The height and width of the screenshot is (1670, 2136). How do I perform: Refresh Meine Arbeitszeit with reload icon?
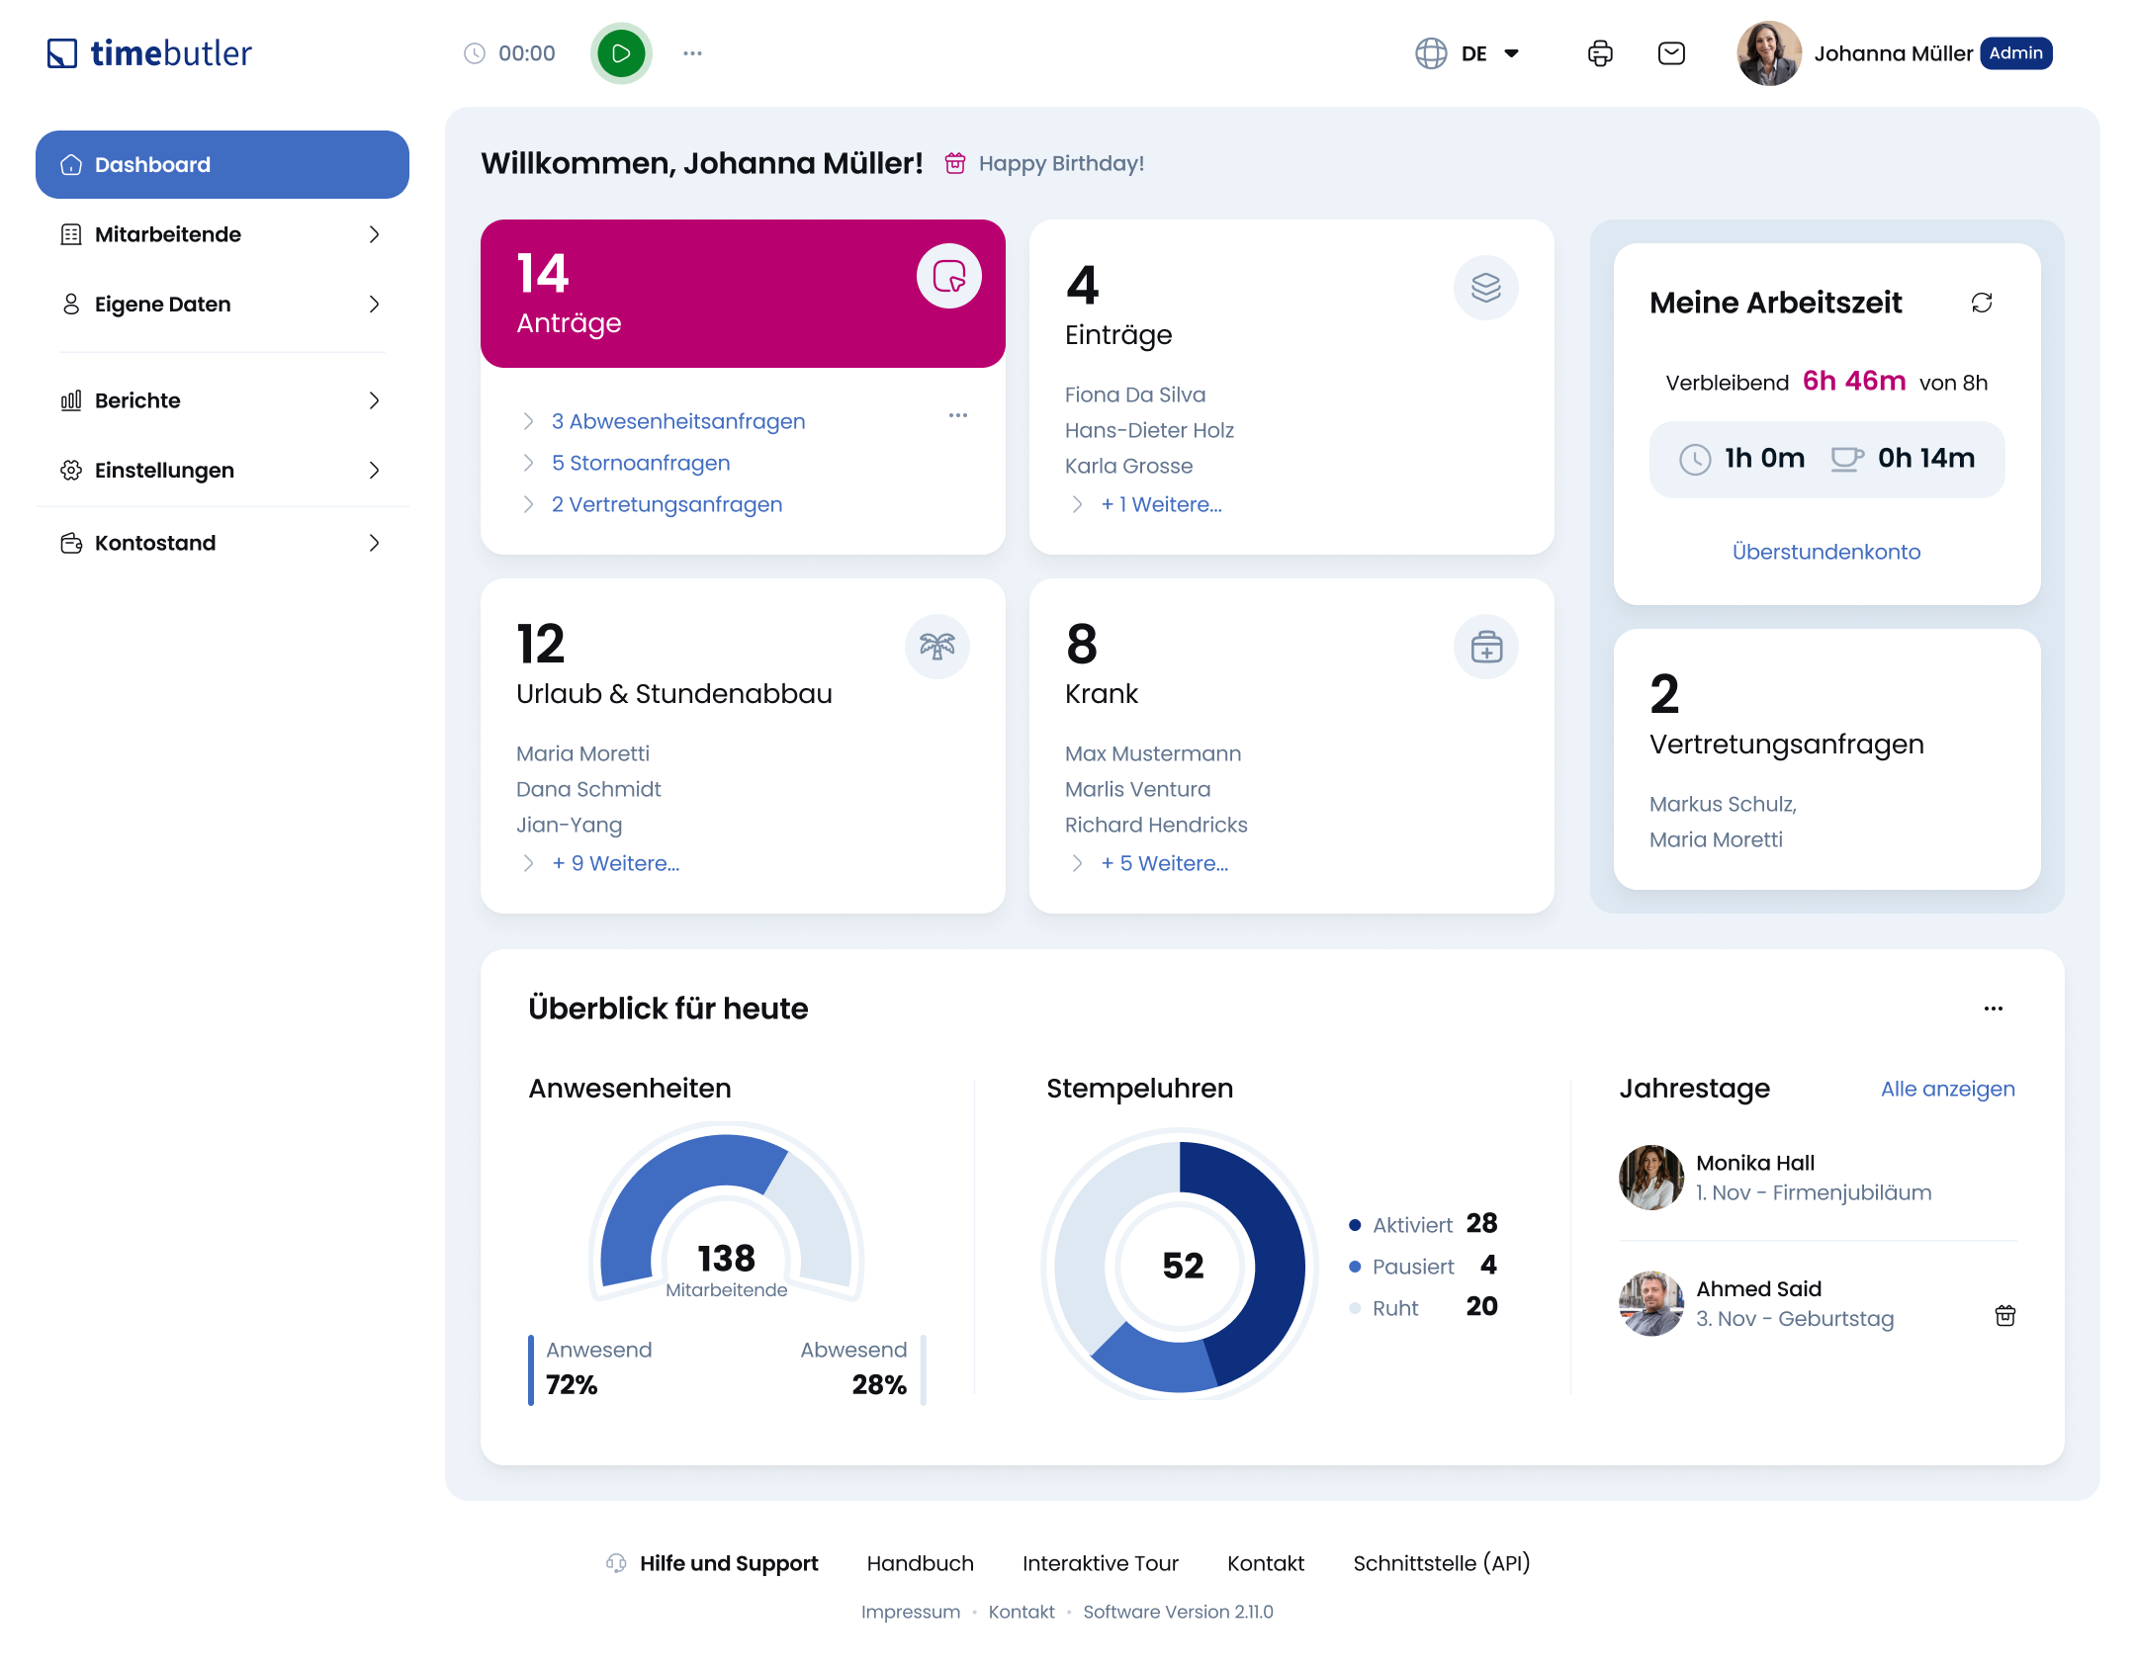1982,303
